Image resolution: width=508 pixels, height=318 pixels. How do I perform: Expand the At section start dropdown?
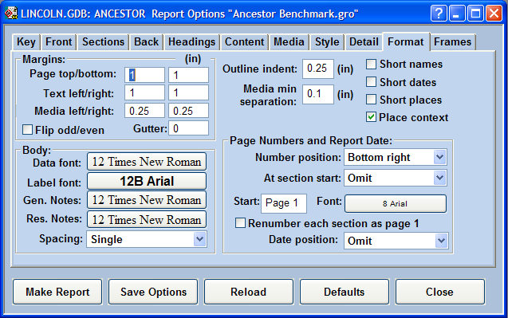[x=396, y=178]
